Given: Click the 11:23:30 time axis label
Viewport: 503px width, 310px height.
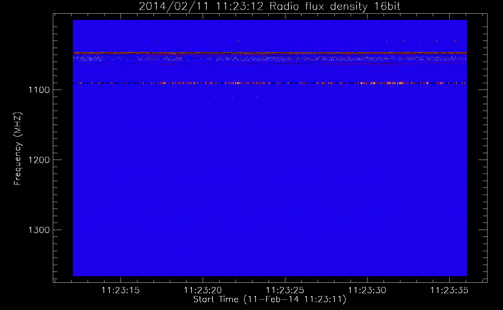Looking at the screenshot, I should pyautogui.click(x=367, y=290).
